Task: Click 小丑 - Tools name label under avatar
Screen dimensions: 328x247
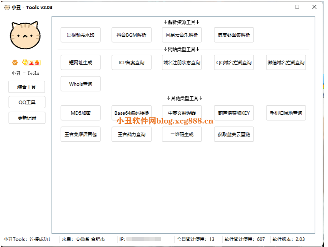Action: point(25,73)
